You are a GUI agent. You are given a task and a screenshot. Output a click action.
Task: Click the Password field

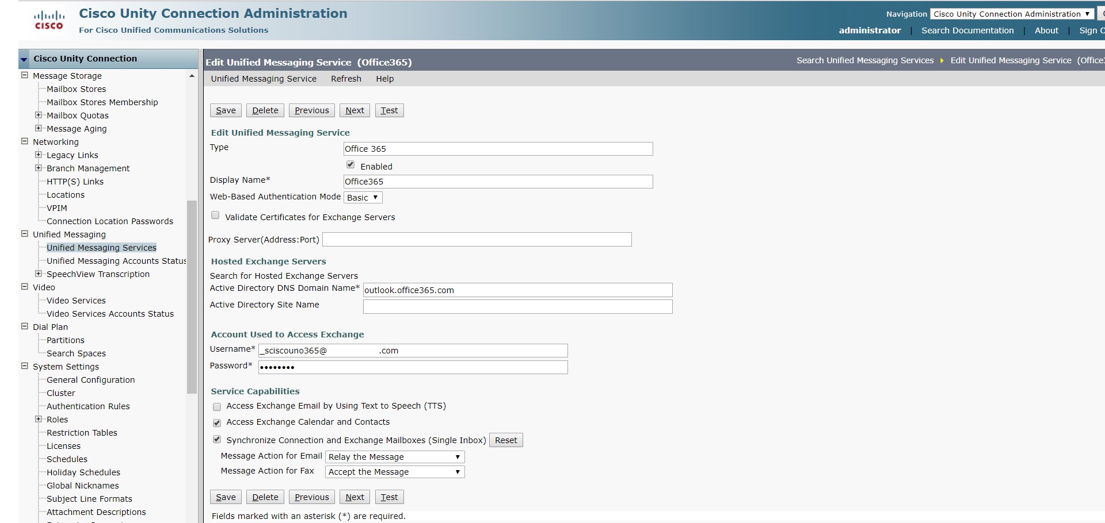coord(413,367)
